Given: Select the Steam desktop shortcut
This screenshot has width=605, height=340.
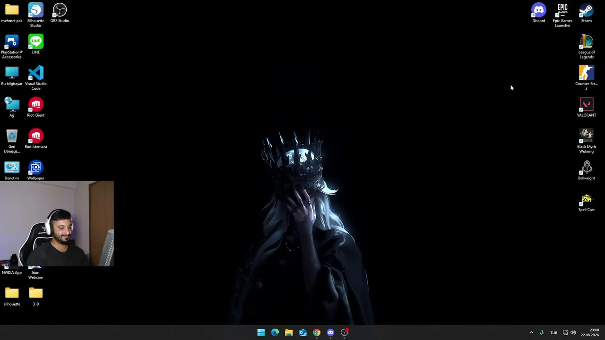Looking at the screenshot, I should tap(586, 13).
